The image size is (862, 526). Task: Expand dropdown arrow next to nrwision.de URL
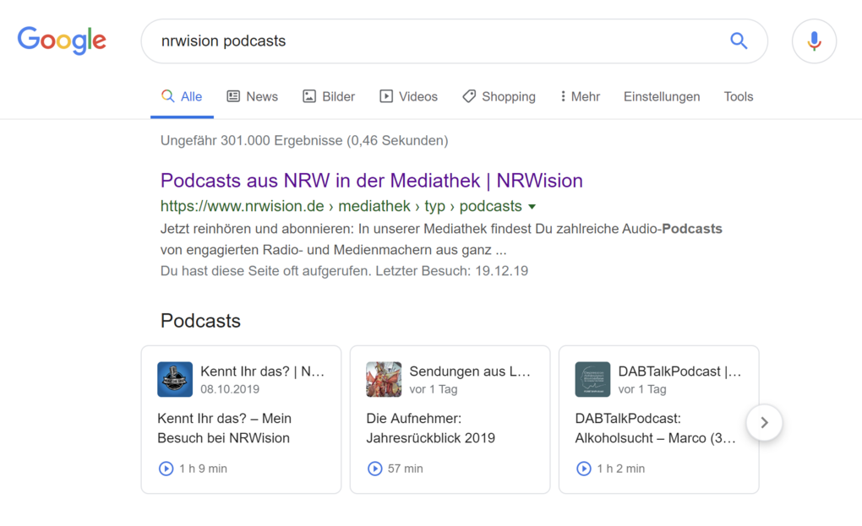[532, 207]
